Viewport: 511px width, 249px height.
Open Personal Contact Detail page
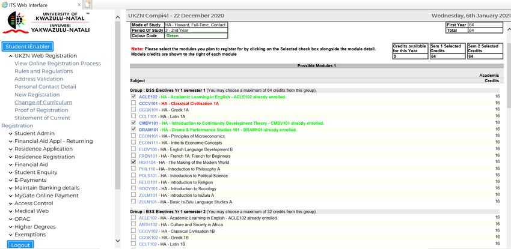pyautogui.click(x=45, y=87)
